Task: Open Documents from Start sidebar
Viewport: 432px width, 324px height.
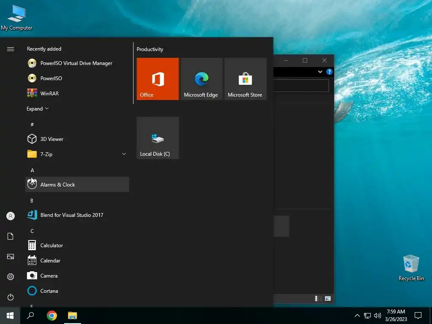Action: tap(11, 236)
